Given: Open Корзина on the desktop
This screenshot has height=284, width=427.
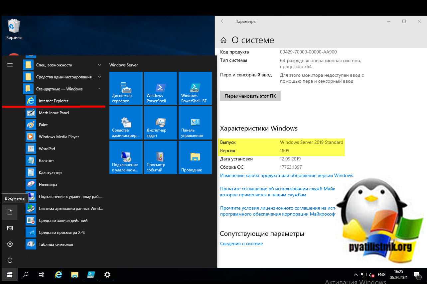Looking at the screenshot, I should [14, 29].
